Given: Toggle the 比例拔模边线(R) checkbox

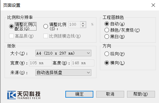Looking at the screenshot, I should pos(46,36).
